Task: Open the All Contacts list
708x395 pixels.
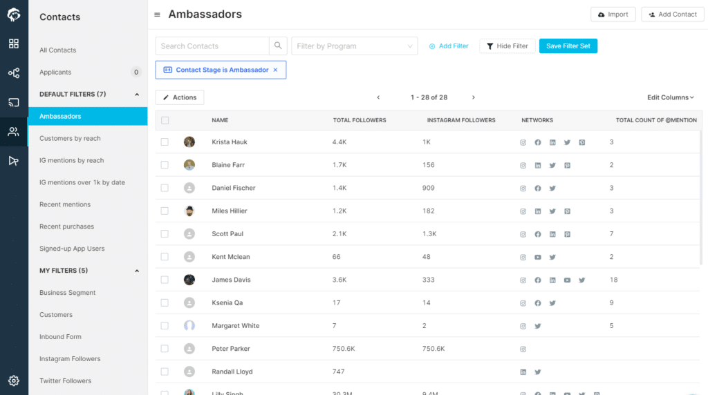Action: pos(58,50)
